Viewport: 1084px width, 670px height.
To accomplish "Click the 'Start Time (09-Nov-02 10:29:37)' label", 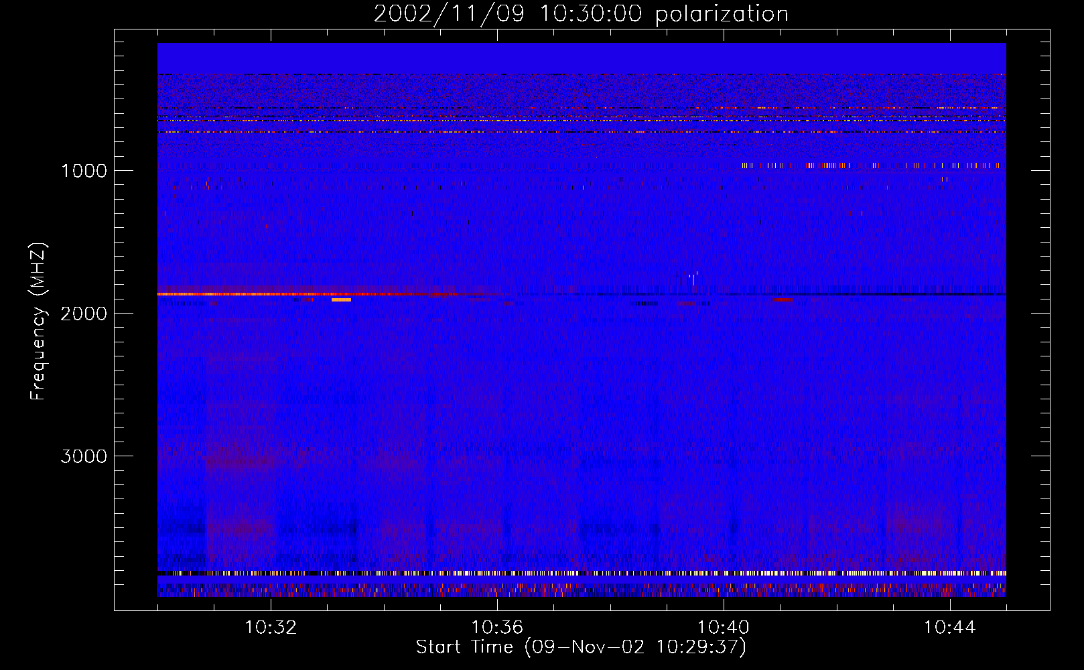I will [581, 647].
